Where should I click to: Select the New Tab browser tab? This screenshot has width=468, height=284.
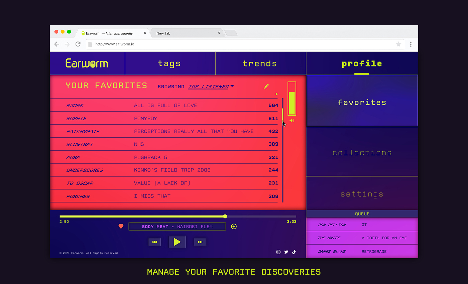click(188, 33)
